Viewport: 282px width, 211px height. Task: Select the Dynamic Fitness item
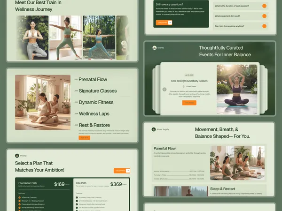(96, 102)
